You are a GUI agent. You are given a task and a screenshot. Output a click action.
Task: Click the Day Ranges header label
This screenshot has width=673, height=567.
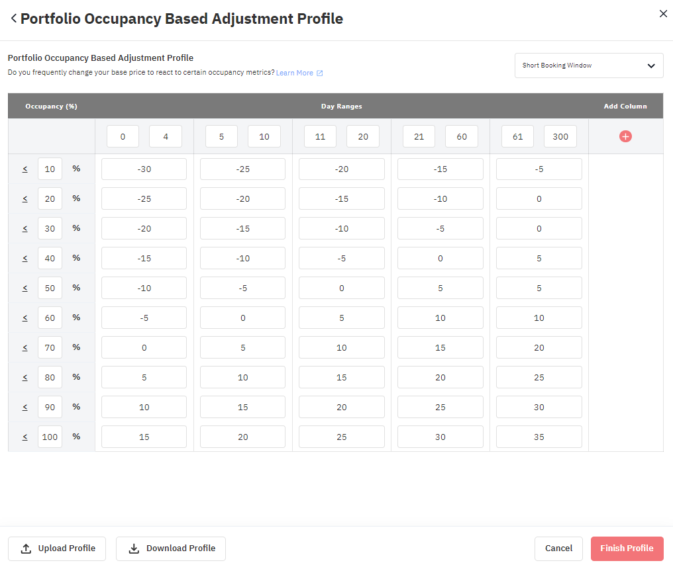tap(342, 107)
